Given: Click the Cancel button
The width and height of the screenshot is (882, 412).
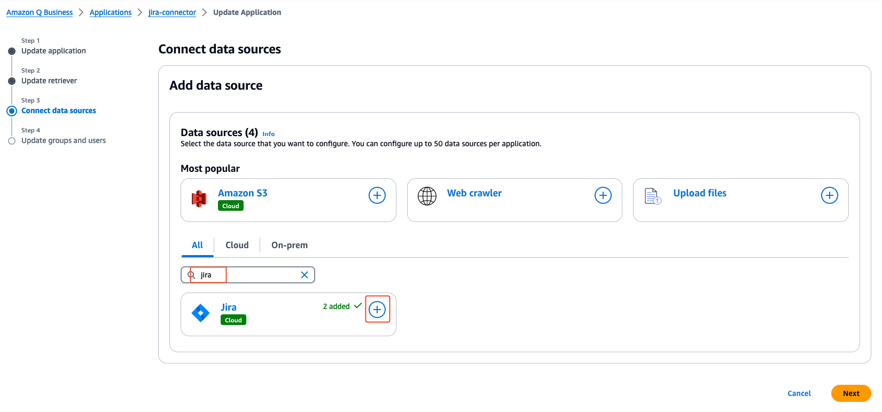Looking at the screenshot, I should tap(799, 393).
